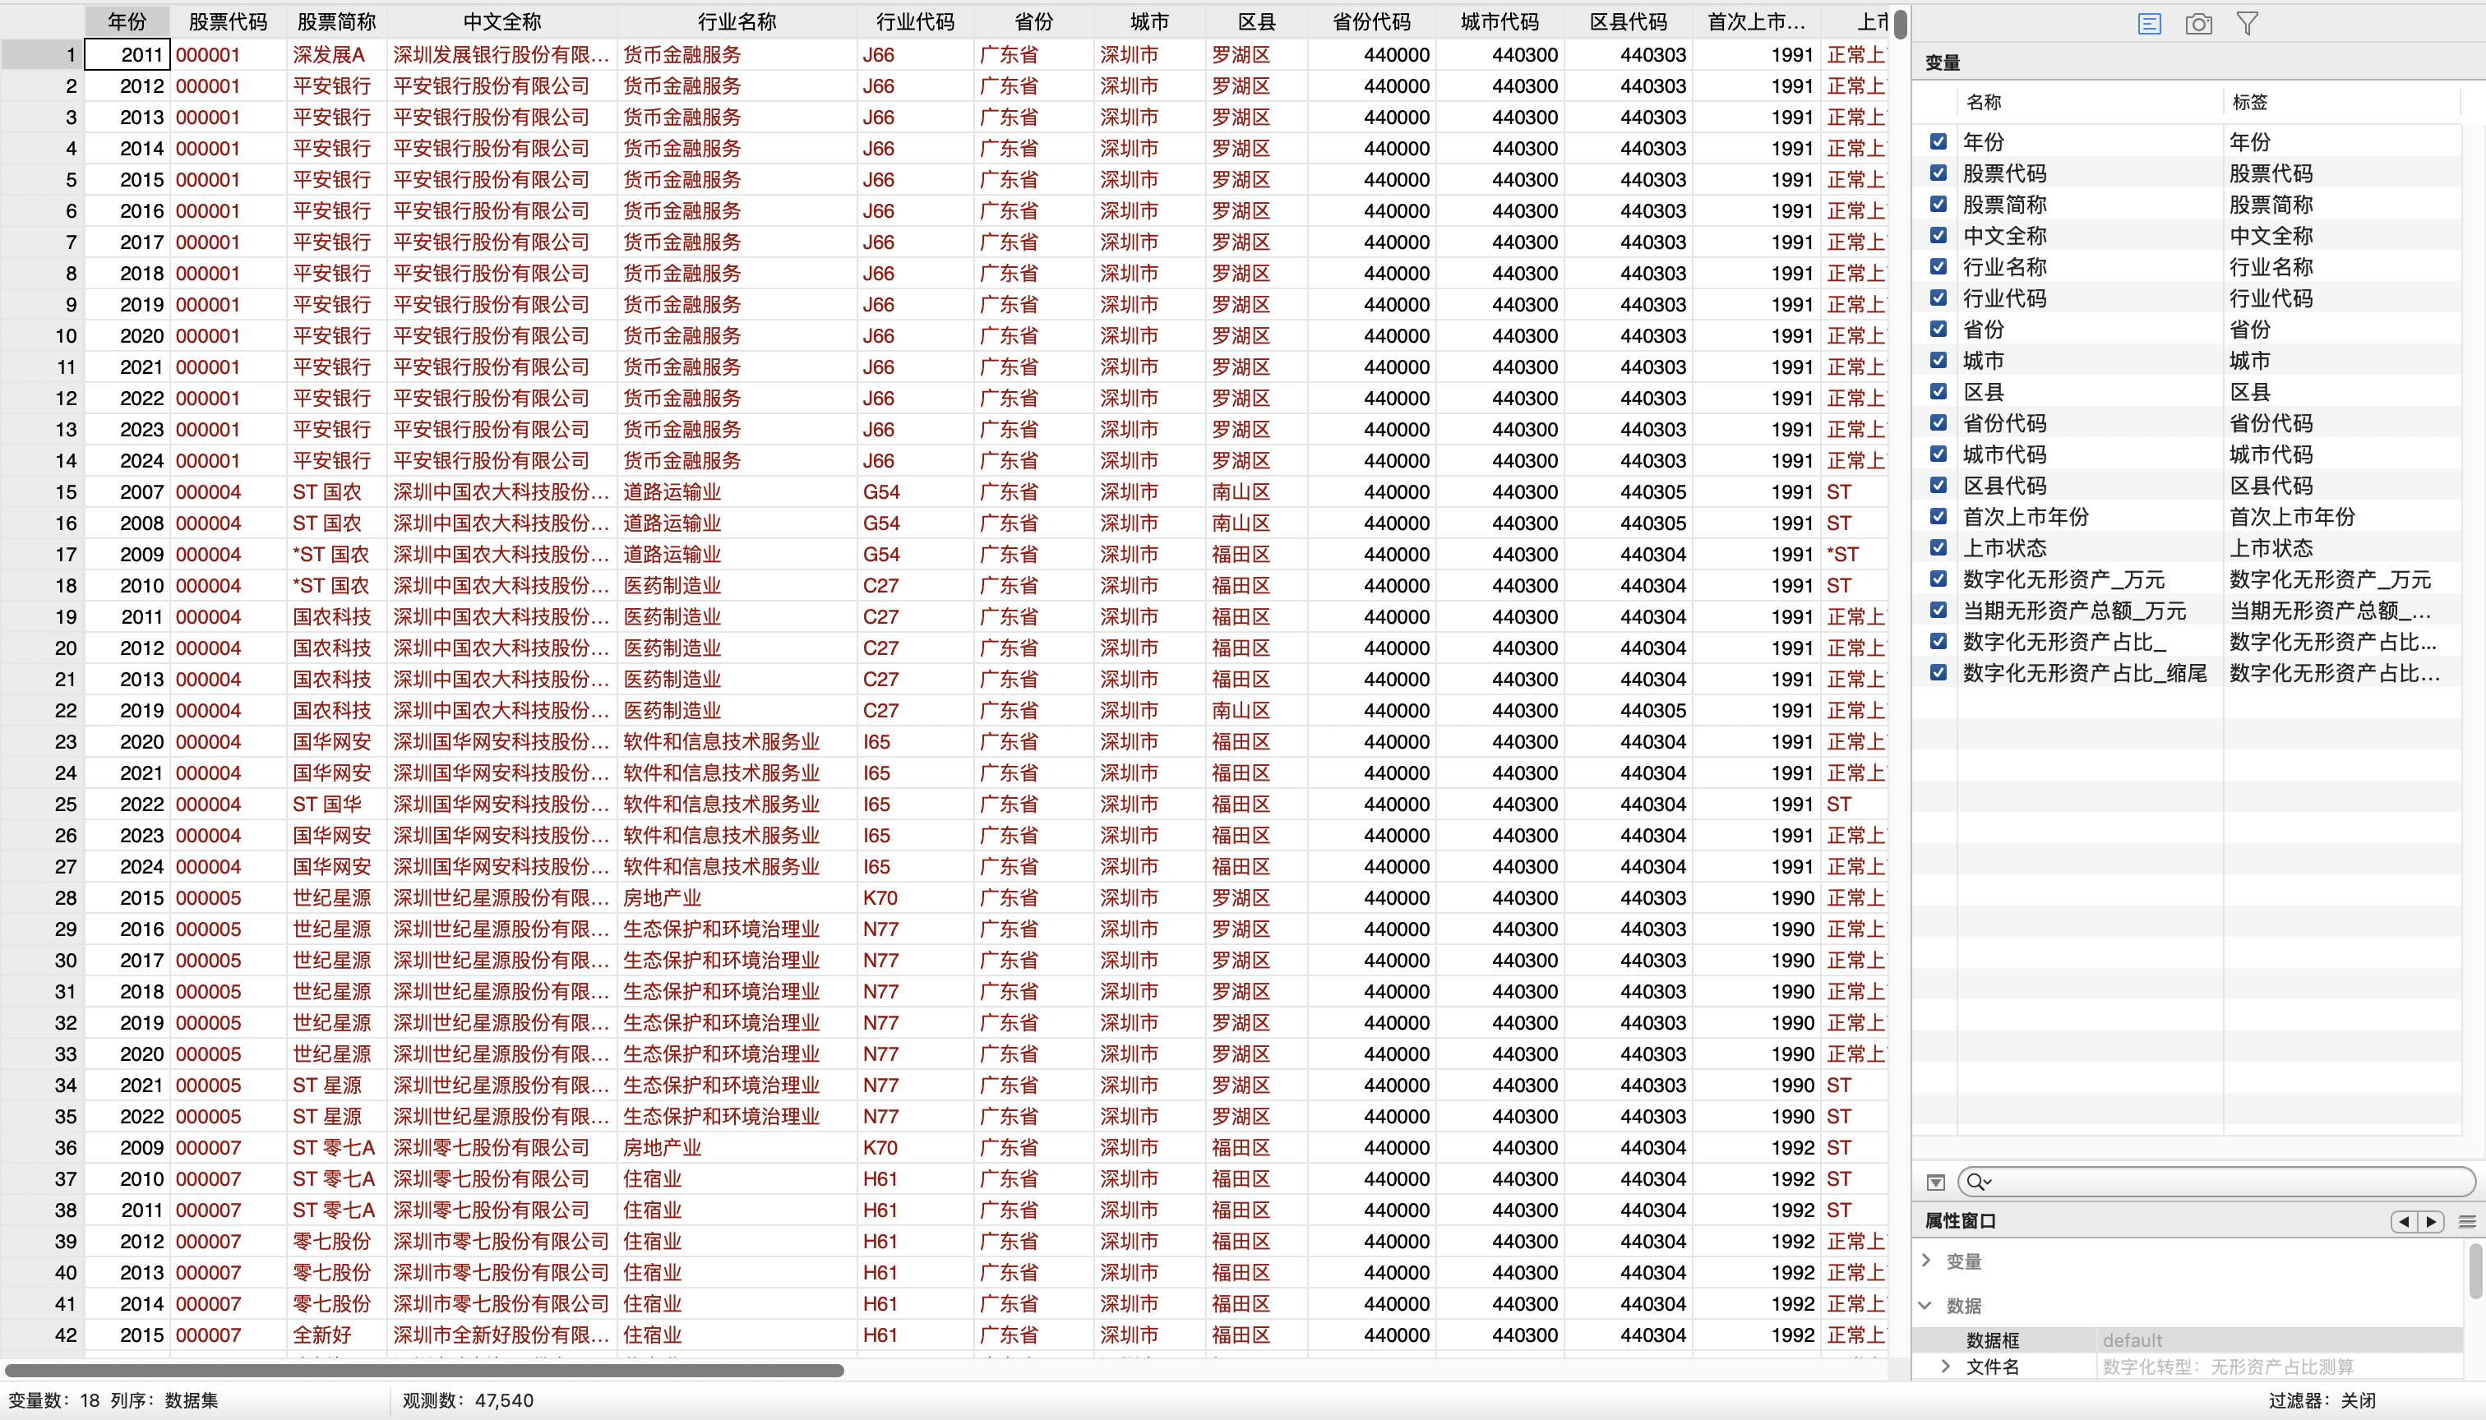Expand the 文件名 property row
The height and width of the screenshot is (1420, 2486).
(x=1946, y=1367)
